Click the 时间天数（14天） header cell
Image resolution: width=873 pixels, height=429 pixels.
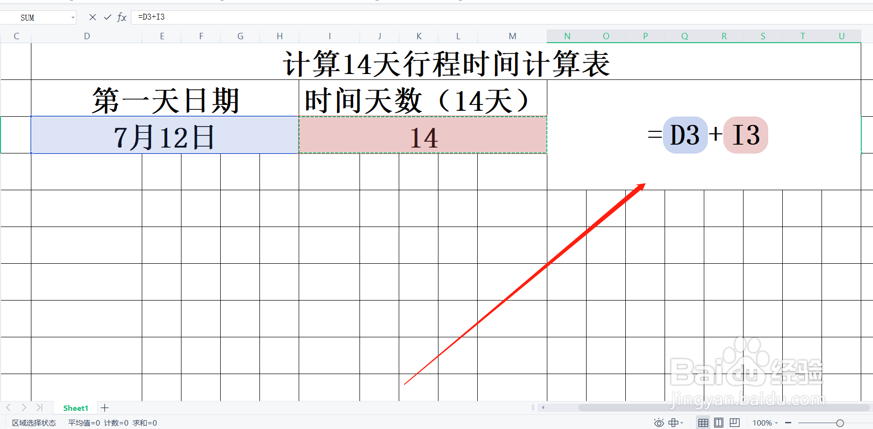(x=423, y=99)
